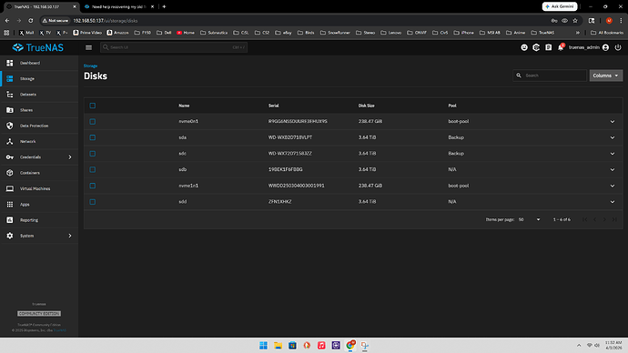Screen dimensions: 628x353
Task: Open the Amazon bookmark
Action: 117,33
